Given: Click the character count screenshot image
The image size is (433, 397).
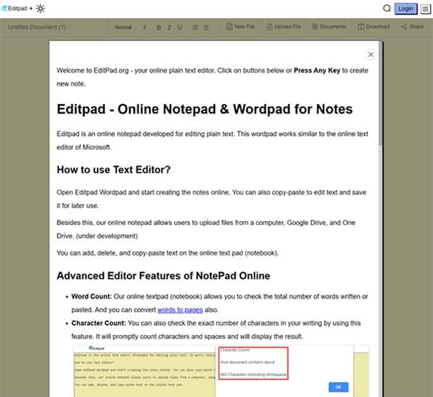Looking at the screenshot, I should point(222,371).
